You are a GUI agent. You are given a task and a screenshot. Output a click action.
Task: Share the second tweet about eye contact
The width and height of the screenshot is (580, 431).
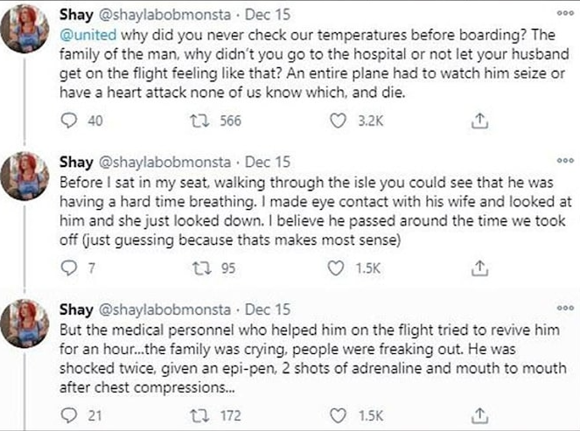coord(478,269)
